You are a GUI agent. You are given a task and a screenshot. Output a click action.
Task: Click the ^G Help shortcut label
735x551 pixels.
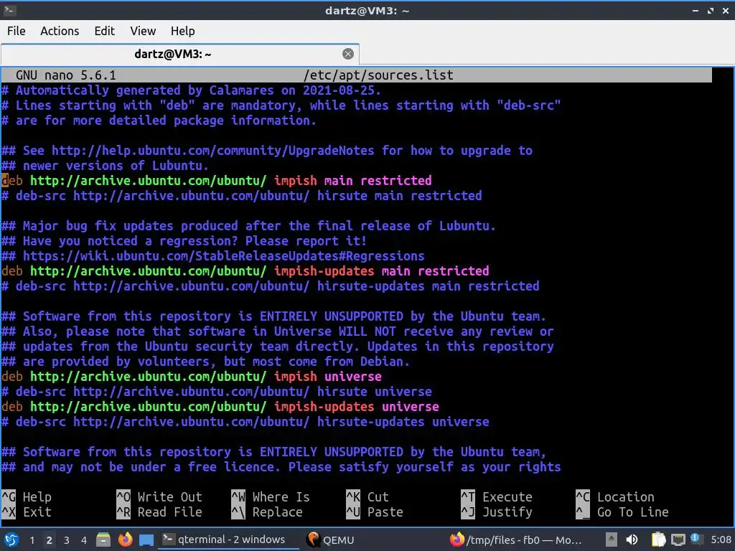point(27,496)
